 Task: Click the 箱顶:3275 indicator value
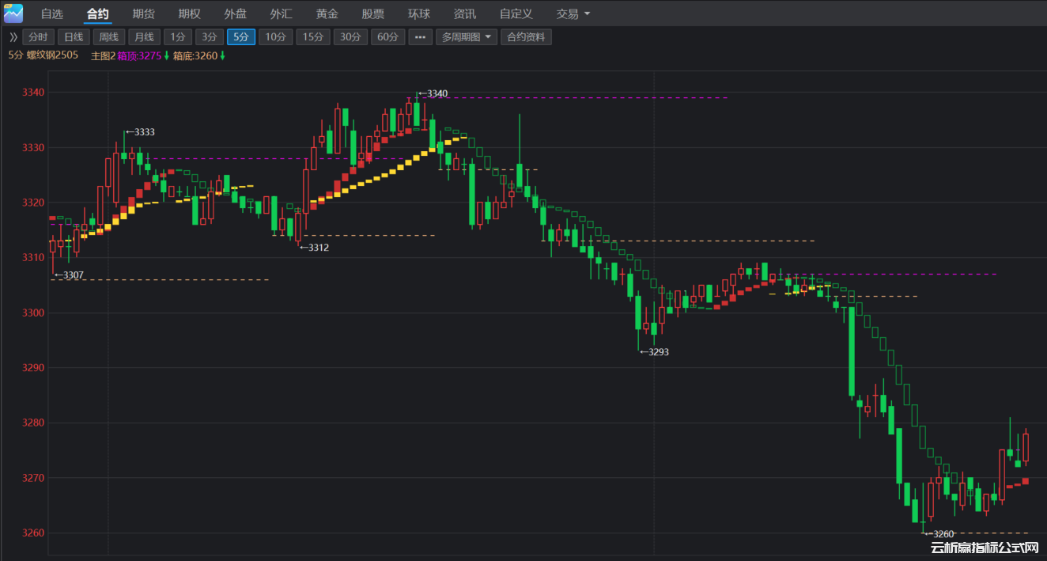coord(139,56)
